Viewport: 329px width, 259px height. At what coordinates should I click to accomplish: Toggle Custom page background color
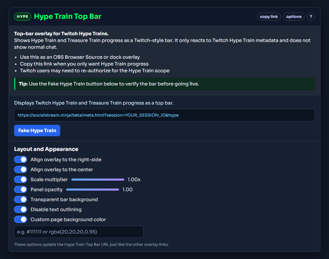21,220
